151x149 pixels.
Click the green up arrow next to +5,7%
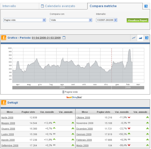[54, 128]
